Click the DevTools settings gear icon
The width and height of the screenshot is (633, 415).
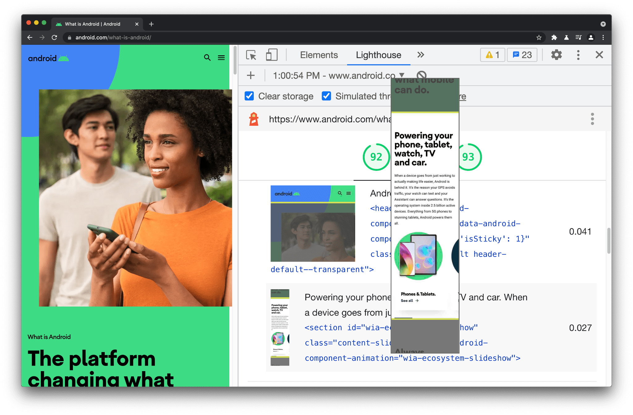(556, 55)
